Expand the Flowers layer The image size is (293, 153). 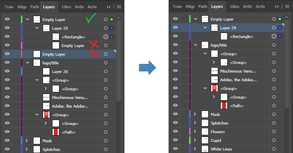195,132
